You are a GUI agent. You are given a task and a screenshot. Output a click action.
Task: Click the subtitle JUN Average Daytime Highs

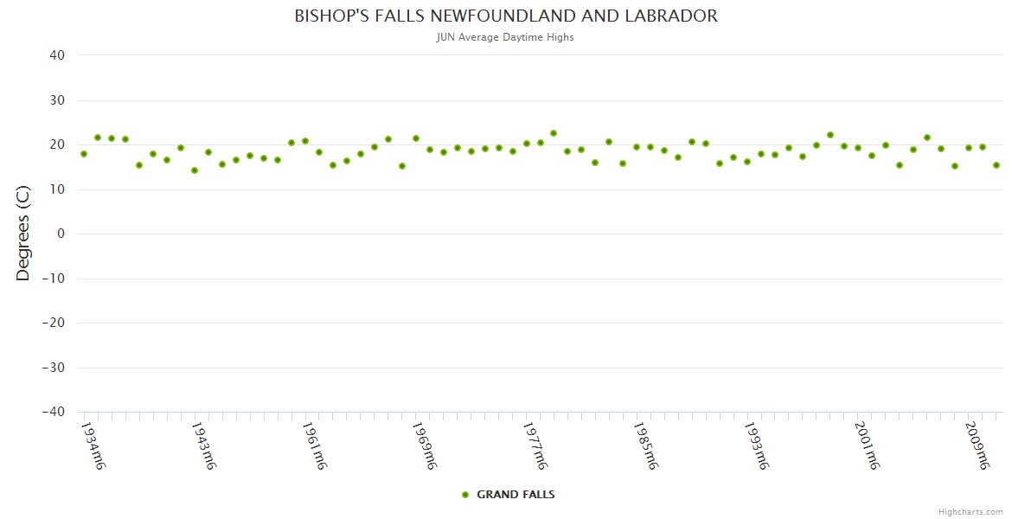tap(506, 37)
